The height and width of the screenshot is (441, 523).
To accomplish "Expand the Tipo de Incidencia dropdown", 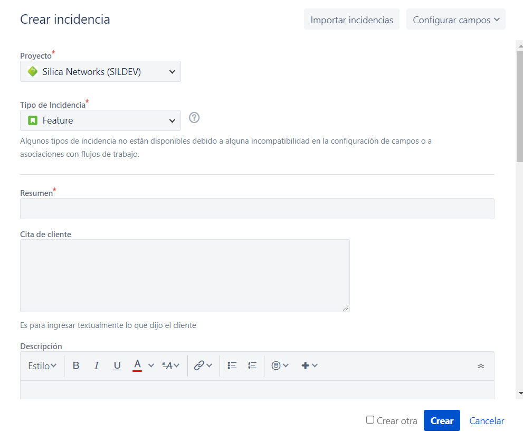I will 100,120.
